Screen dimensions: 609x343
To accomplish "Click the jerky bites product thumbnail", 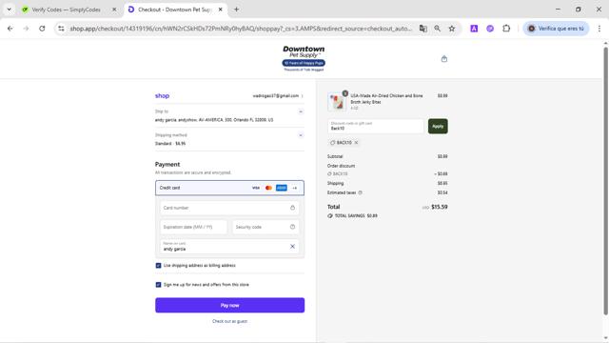I will tap(337, 102).
